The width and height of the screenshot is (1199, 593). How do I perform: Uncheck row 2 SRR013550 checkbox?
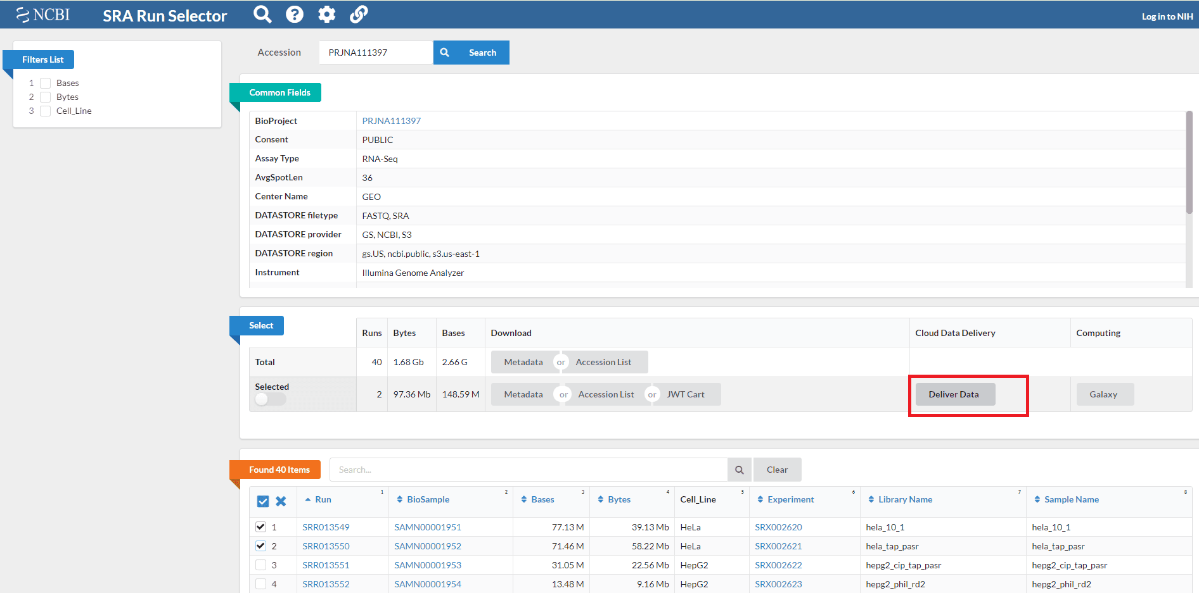click(260, 546)
